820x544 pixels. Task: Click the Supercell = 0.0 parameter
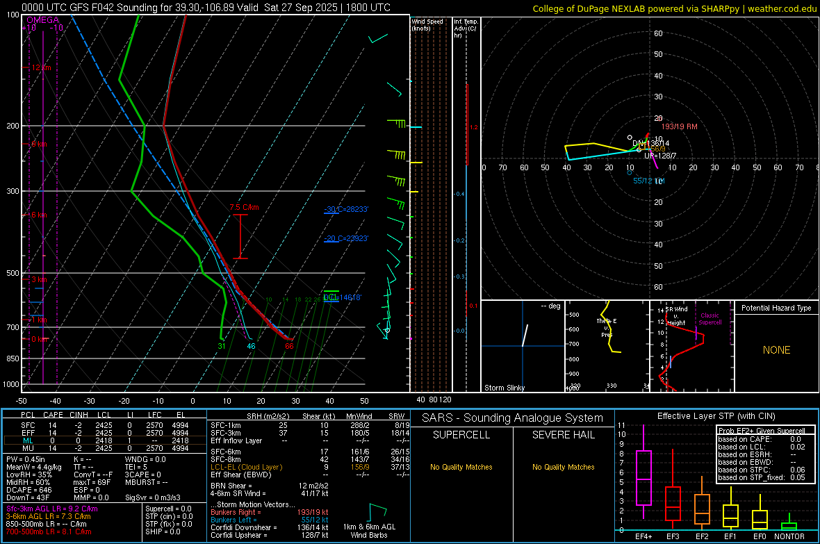click(x=168, y=509)
